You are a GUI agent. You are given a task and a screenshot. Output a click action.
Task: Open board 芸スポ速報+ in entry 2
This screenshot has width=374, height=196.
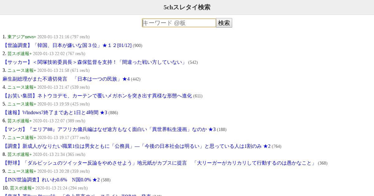[20, 54]
